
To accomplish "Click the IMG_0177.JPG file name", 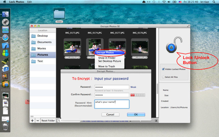I will click(117, 33).
